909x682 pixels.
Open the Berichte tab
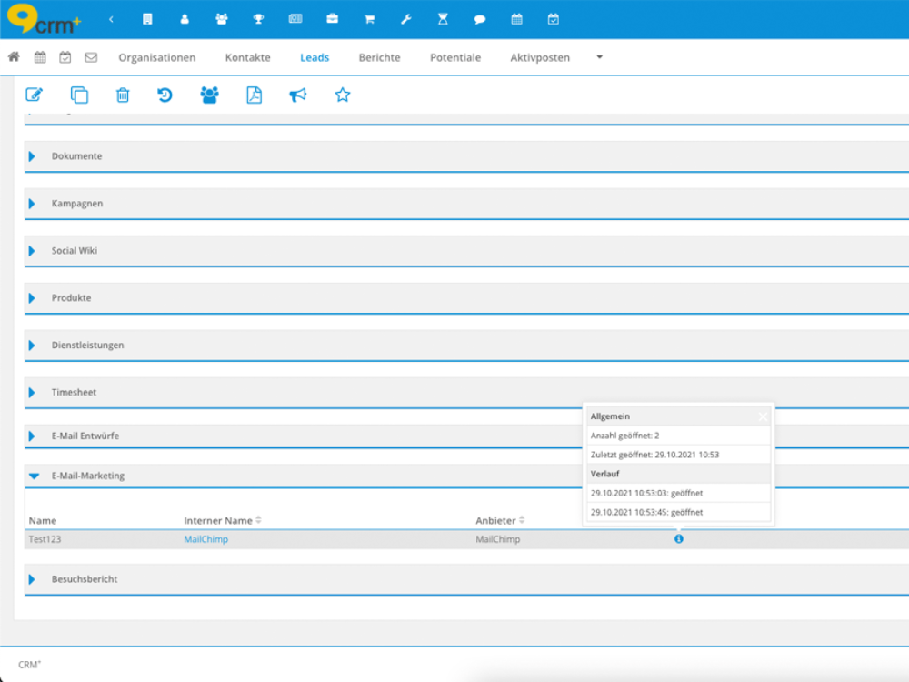tap(379, 57)
